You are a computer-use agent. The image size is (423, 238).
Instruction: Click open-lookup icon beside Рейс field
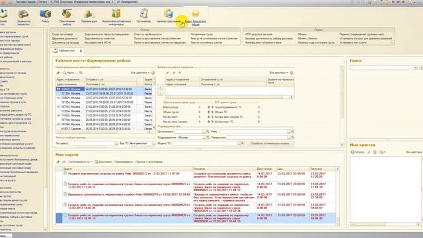pyautogui.click(x=292, y=132)
